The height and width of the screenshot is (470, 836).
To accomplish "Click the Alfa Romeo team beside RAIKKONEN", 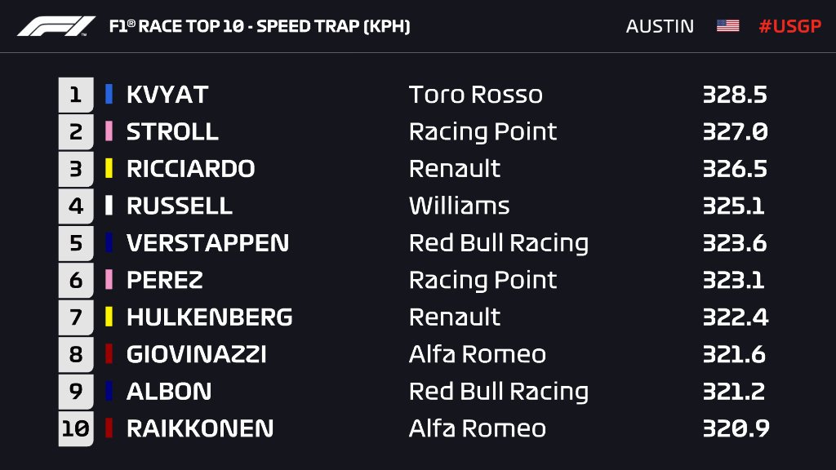I will click(x=477, y=428).
